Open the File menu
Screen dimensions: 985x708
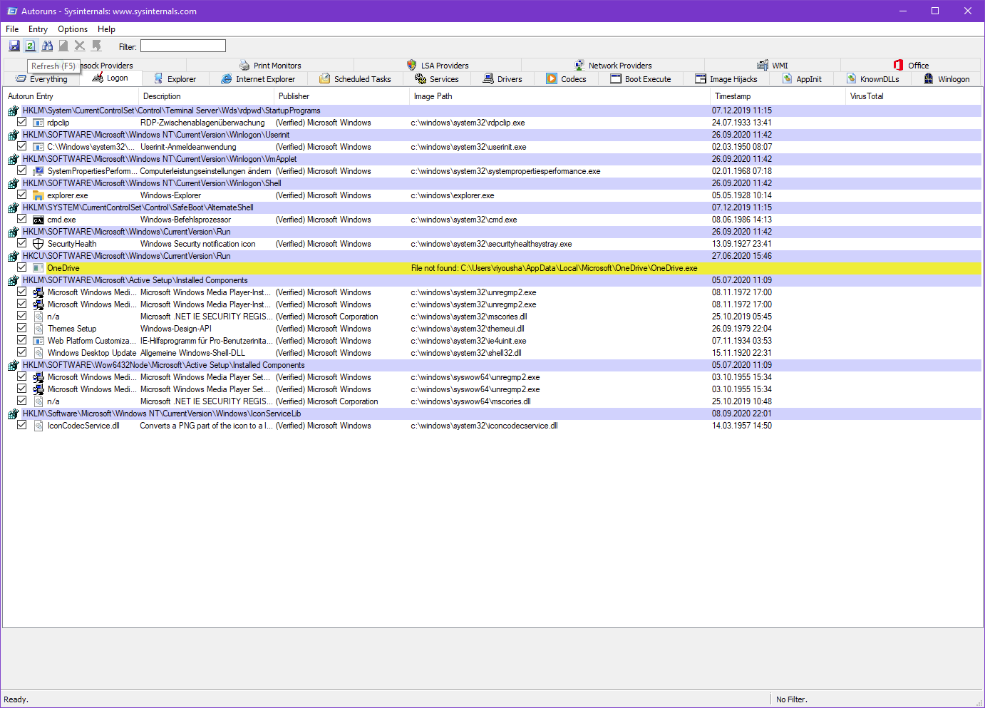point(12,29)
